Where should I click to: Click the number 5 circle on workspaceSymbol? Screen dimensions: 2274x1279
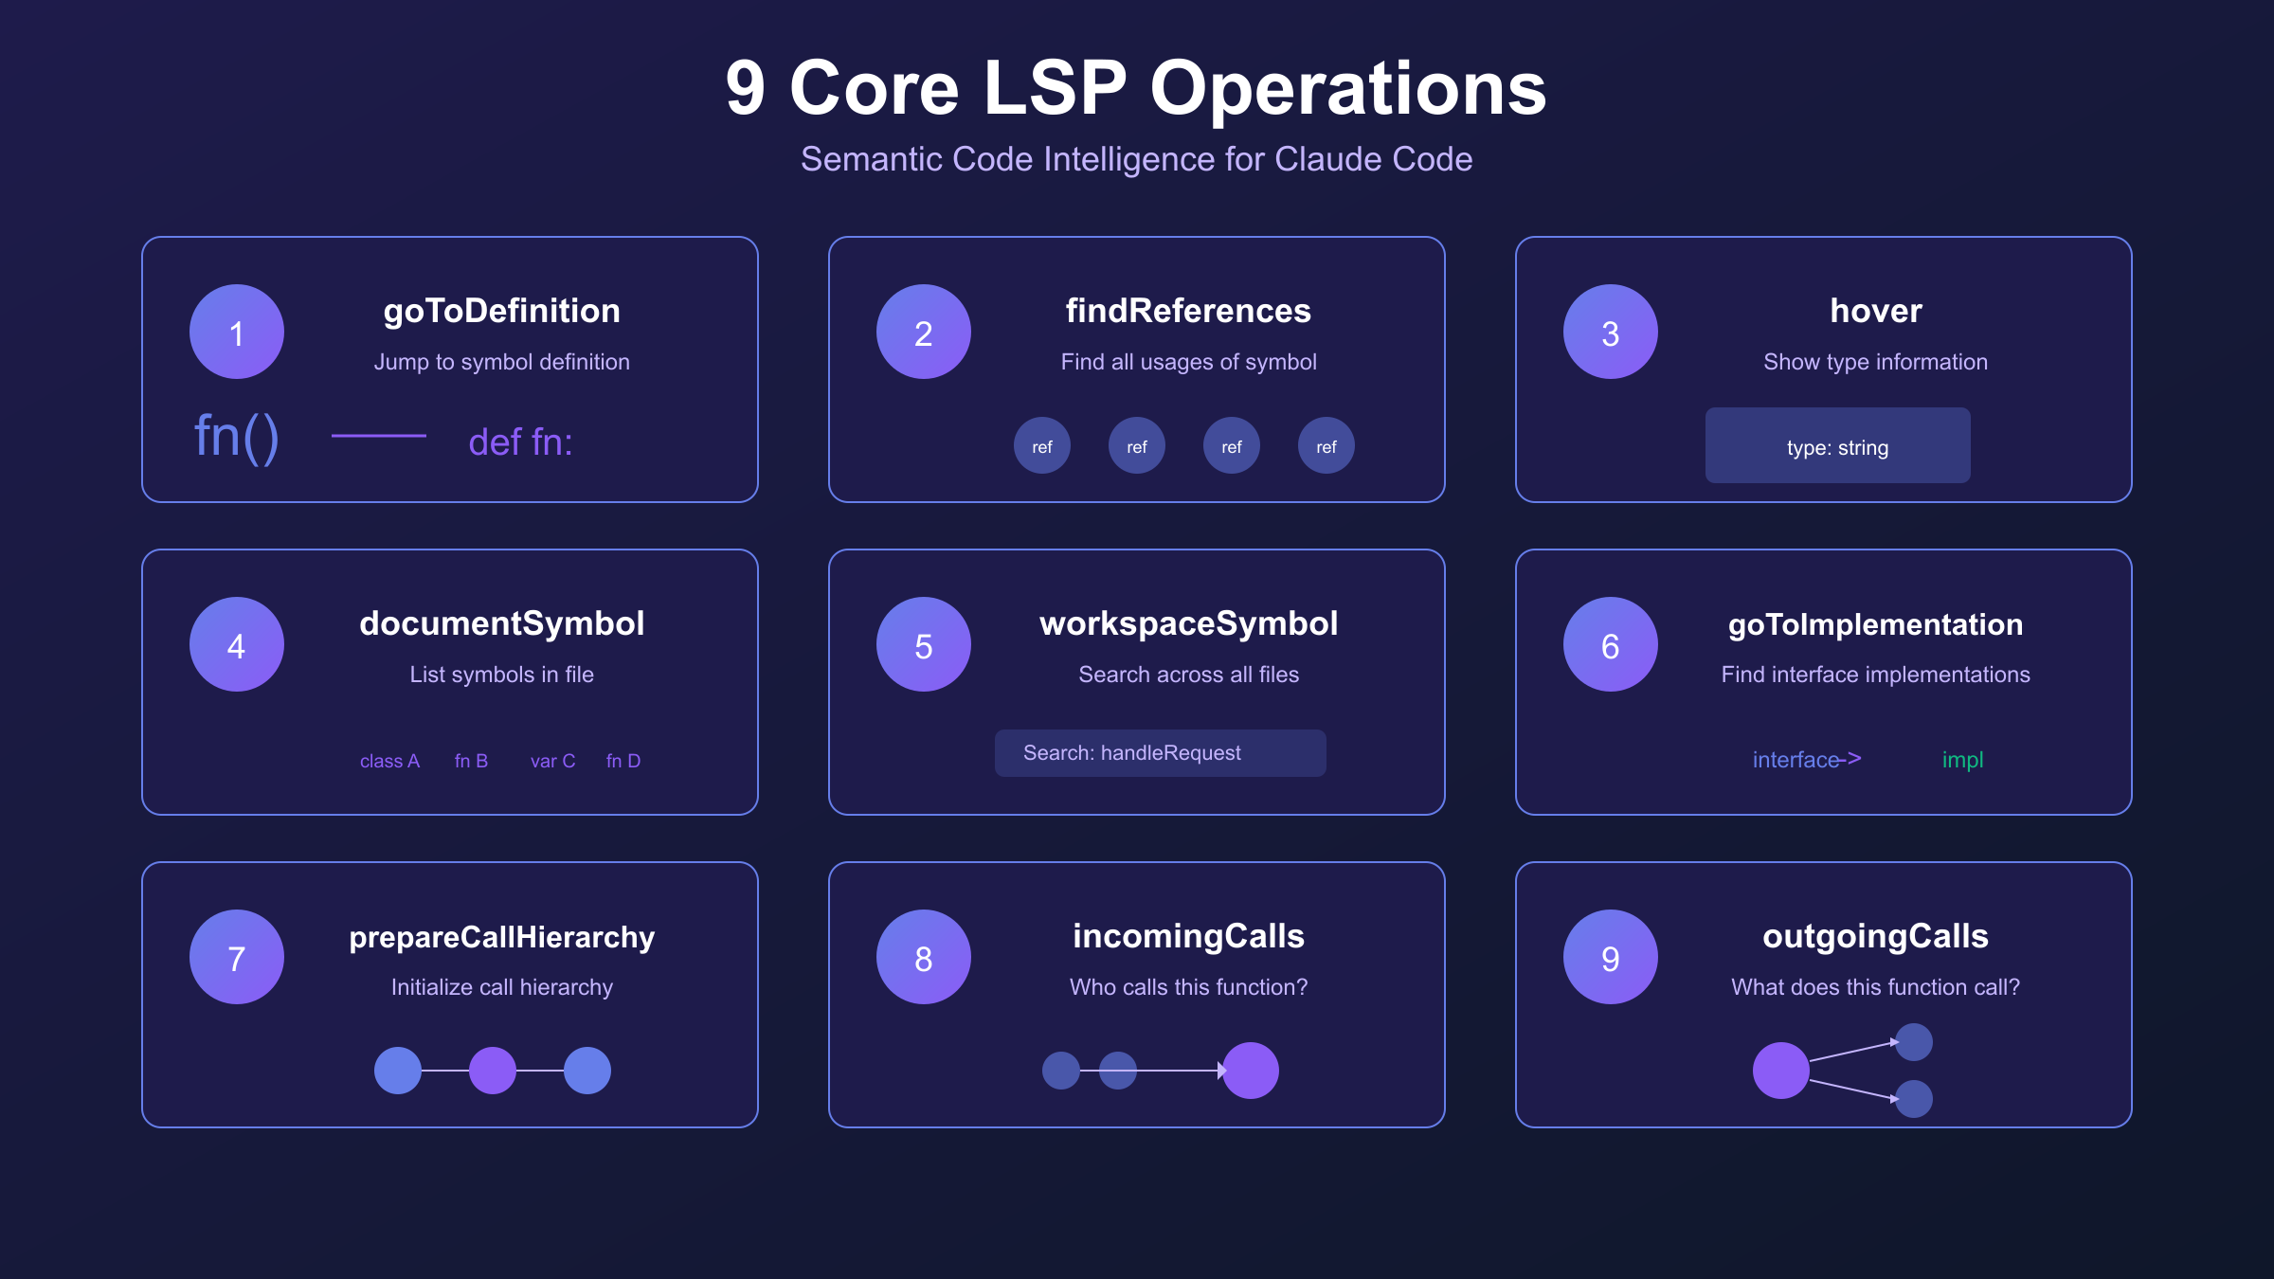(x=924, y=643)
